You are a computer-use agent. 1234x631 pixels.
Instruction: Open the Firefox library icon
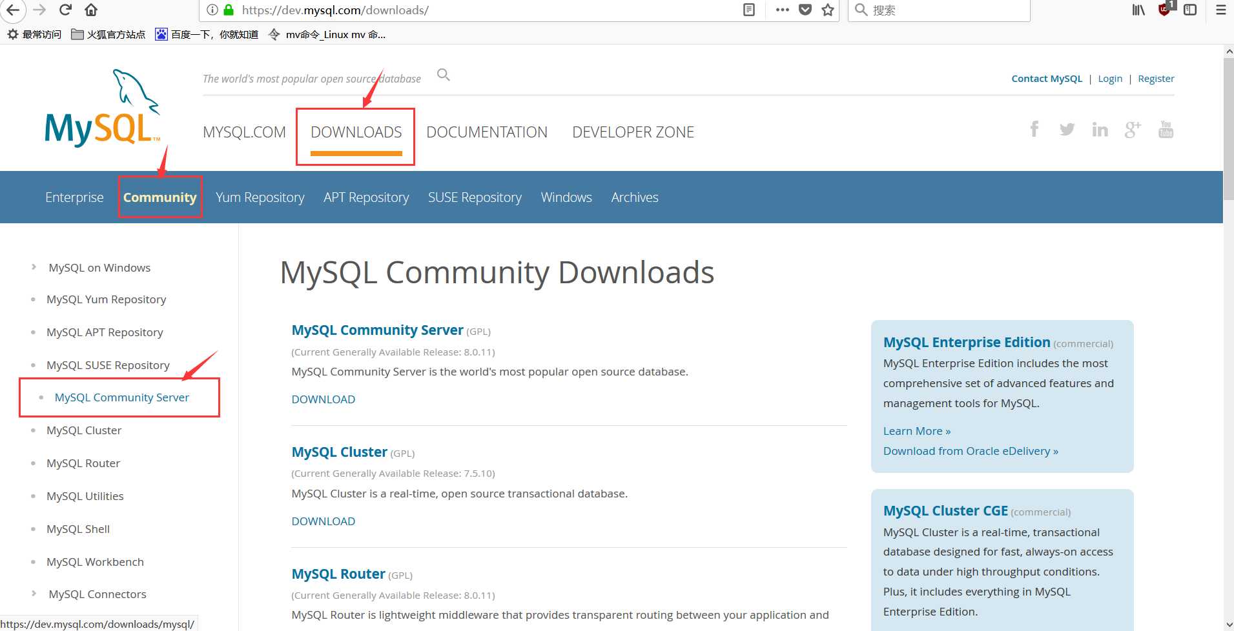[1138, 10]
